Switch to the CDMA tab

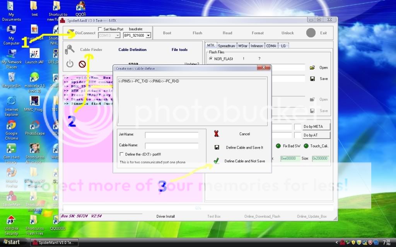pos(271,46)
